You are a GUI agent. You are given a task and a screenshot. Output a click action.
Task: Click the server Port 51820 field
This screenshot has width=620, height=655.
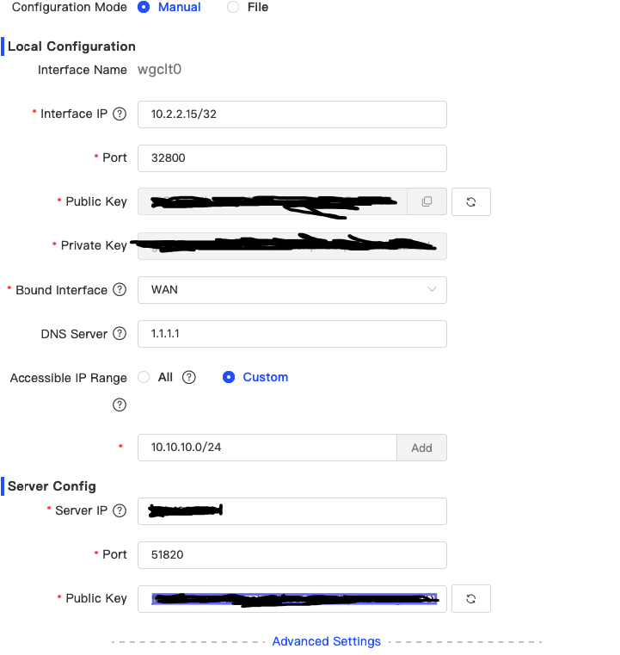(292, 554)
